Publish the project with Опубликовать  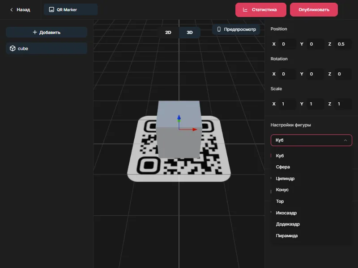tap(314, 10)
